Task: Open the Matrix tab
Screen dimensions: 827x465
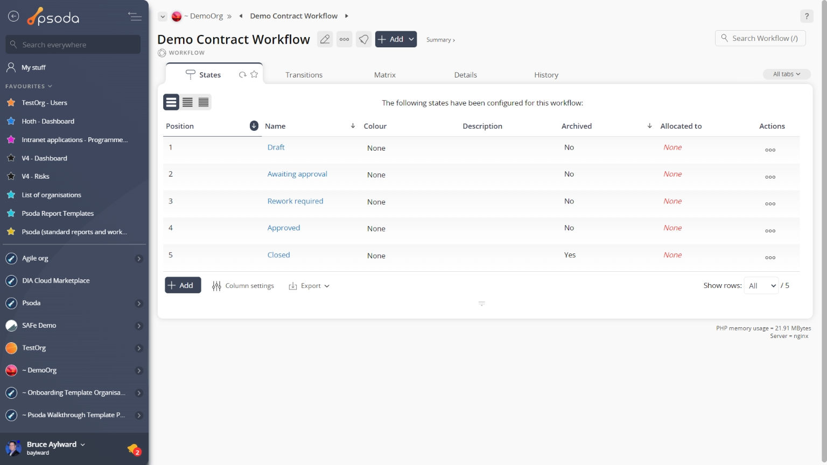Action: [384, 75]
